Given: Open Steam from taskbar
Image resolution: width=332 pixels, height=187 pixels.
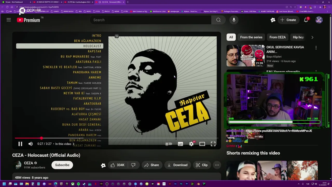Looking at the screenshot, I should tap(84, 184).
